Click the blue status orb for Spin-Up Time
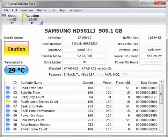Screen dimensions: 168x137 [8, 92]
